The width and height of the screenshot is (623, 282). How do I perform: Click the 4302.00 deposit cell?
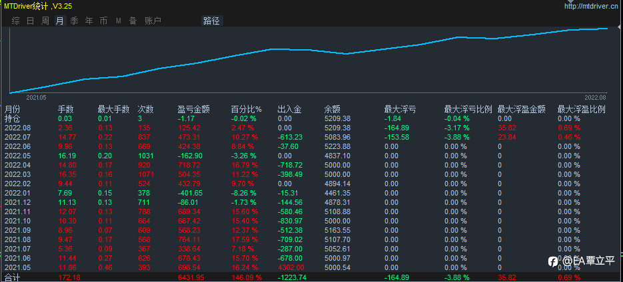291,268
